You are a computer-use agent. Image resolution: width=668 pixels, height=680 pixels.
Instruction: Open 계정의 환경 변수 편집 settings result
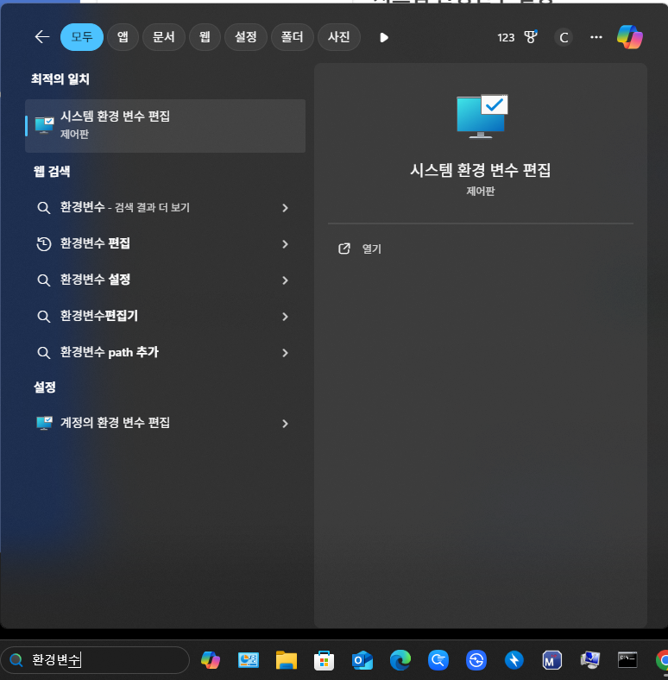pos(165,423)
